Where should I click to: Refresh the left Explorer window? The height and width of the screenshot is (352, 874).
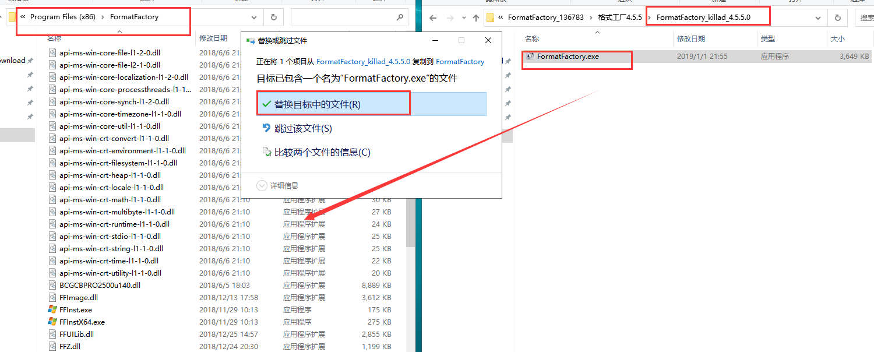tap(273, 17)
